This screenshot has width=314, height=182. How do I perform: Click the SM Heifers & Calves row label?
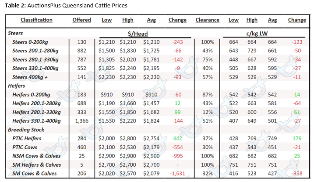click(37, 165)
